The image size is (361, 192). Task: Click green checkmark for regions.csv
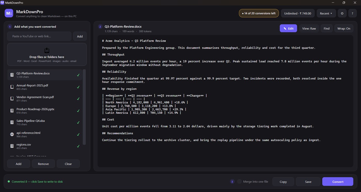tap(78, 146)
